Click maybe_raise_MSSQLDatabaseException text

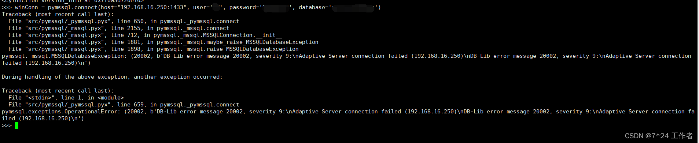point(262,42)
